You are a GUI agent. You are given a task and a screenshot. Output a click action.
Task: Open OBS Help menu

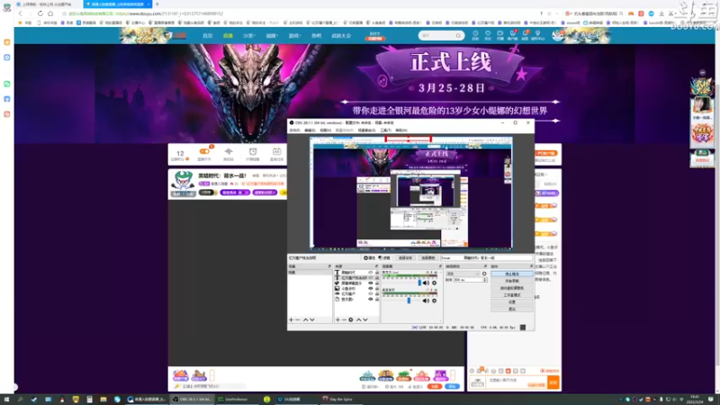(401, 130)
